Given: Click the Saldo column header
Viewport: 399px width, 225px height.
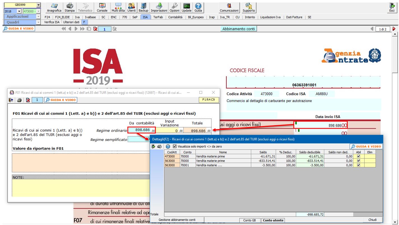Looking at the screenshot, I should (263, 152).
